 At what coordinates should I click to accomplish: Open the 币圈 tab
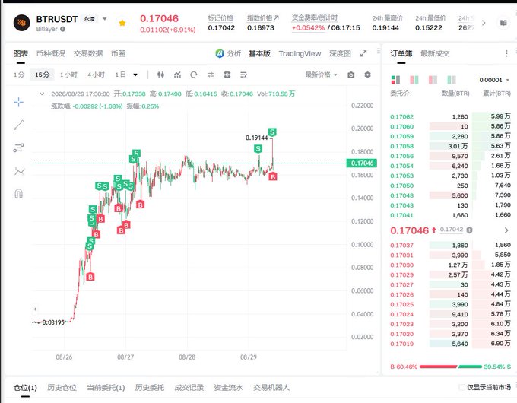pos(118,53)
